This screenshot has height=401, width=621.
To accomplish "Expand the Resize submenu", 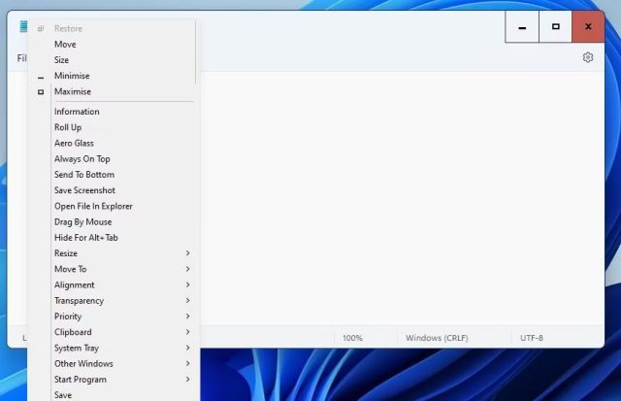I will coord(123,253).
